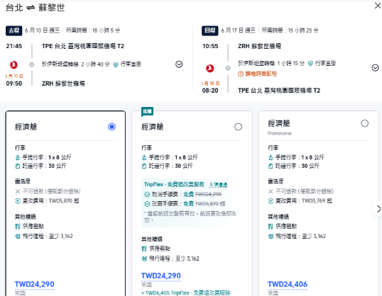Screen dimensions: 382x296
Task: Click the green badge above TripFlex card
Action: 147,112
